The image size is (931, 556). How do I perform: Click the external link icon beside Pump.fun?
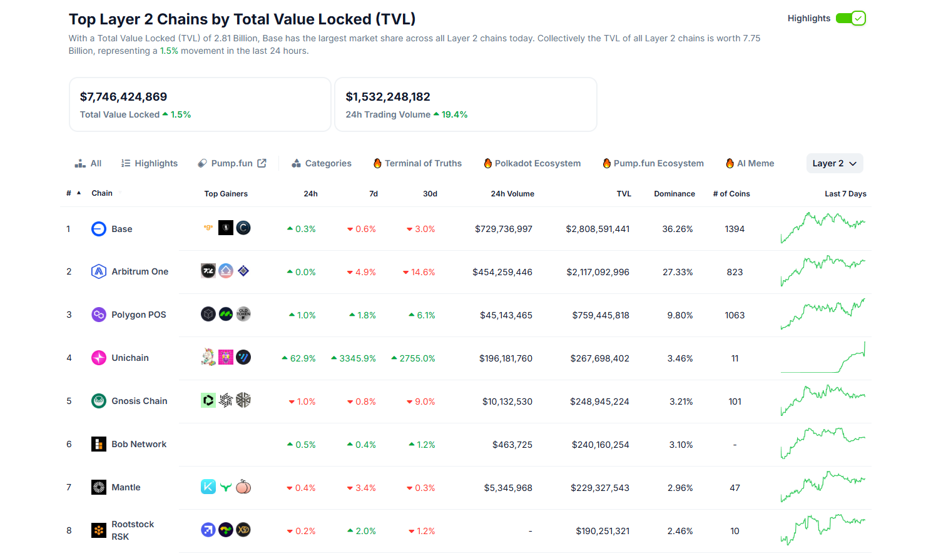(x=262, y=163)
